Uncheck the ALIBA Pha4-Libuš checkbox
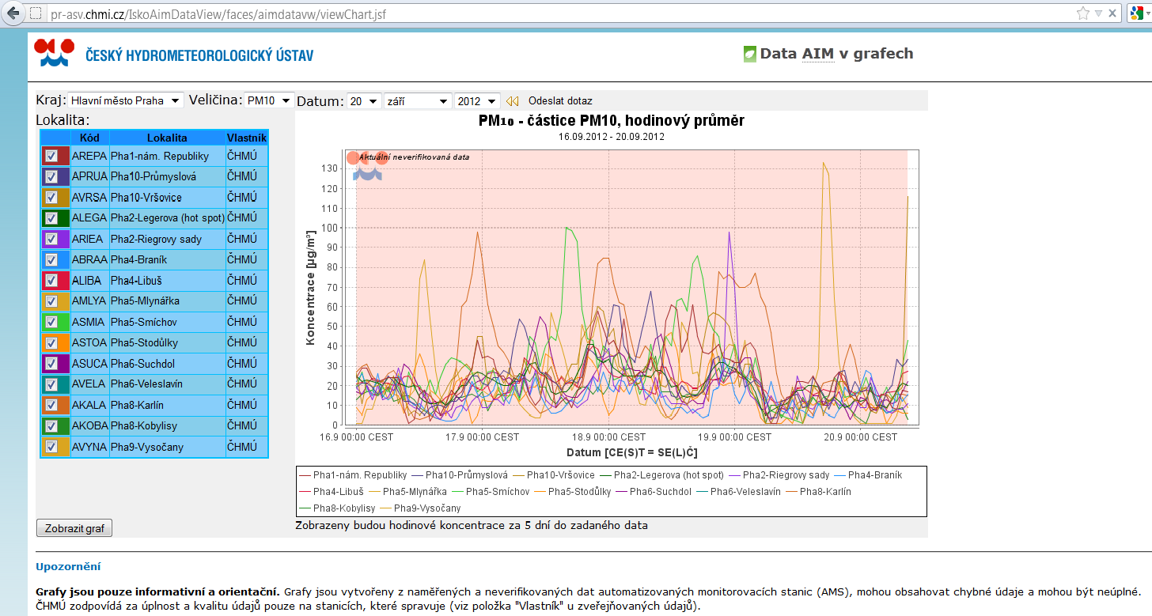 click(x=51, y=280)
